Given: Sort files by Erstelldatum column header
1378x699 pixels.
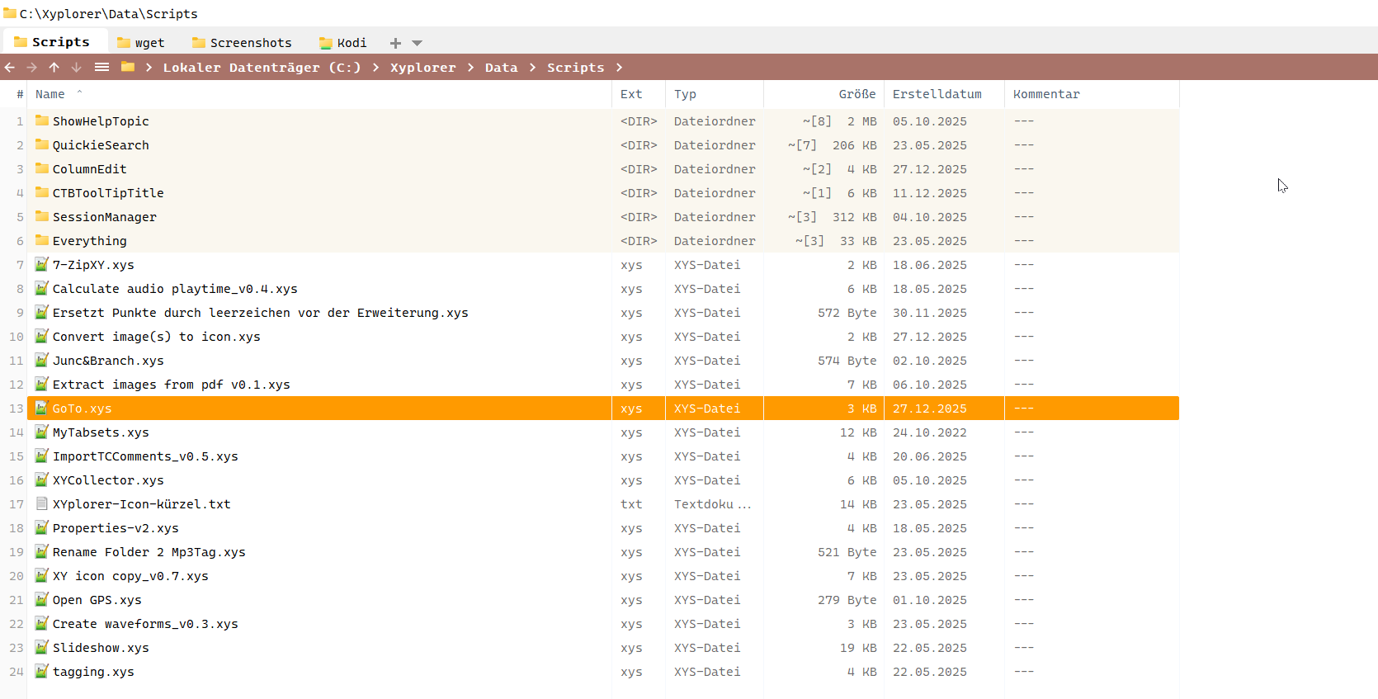Looking at the screenshot, I should pos(937,94).
